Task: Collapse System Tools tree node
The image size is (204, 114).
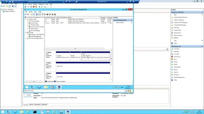Action: tap(26, 19)
